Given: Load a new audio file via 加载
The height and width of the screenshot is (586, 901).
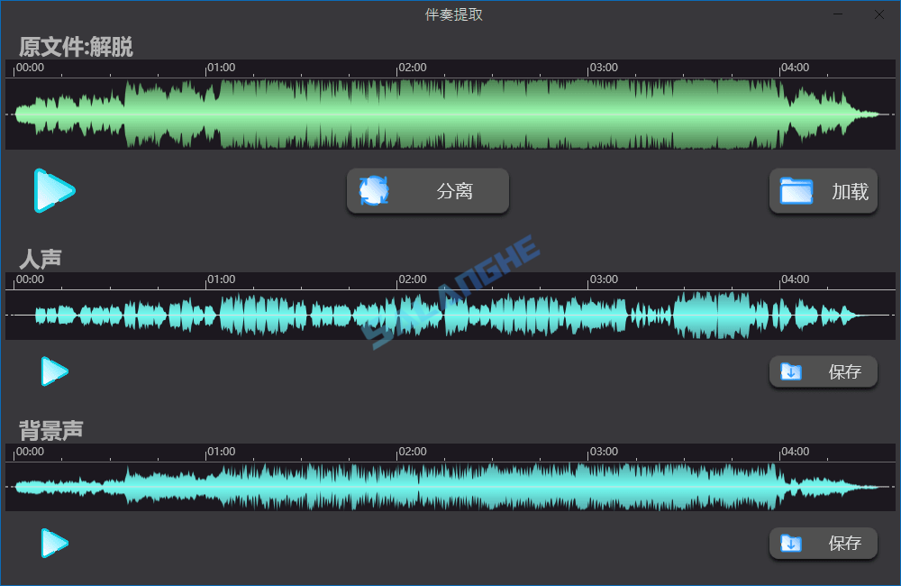Looking at the screenshot, I should pyautogui.click(x=823, y=190).
